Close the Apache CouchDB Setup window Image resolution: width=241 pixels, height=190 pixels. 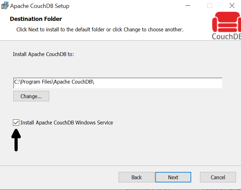232,6
